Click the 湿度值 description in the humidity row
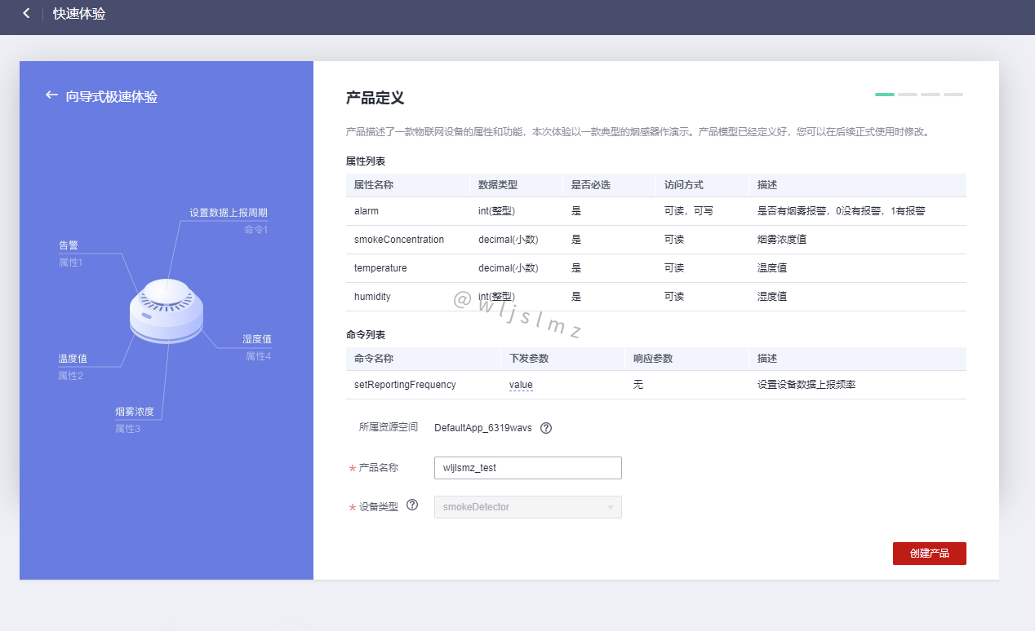 [x=772, y=297]
